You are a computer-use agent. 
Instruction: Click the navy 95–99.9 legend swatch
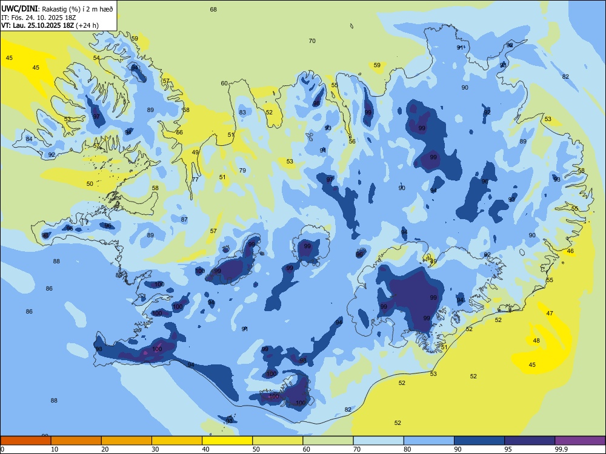click(x=530, y=441)
